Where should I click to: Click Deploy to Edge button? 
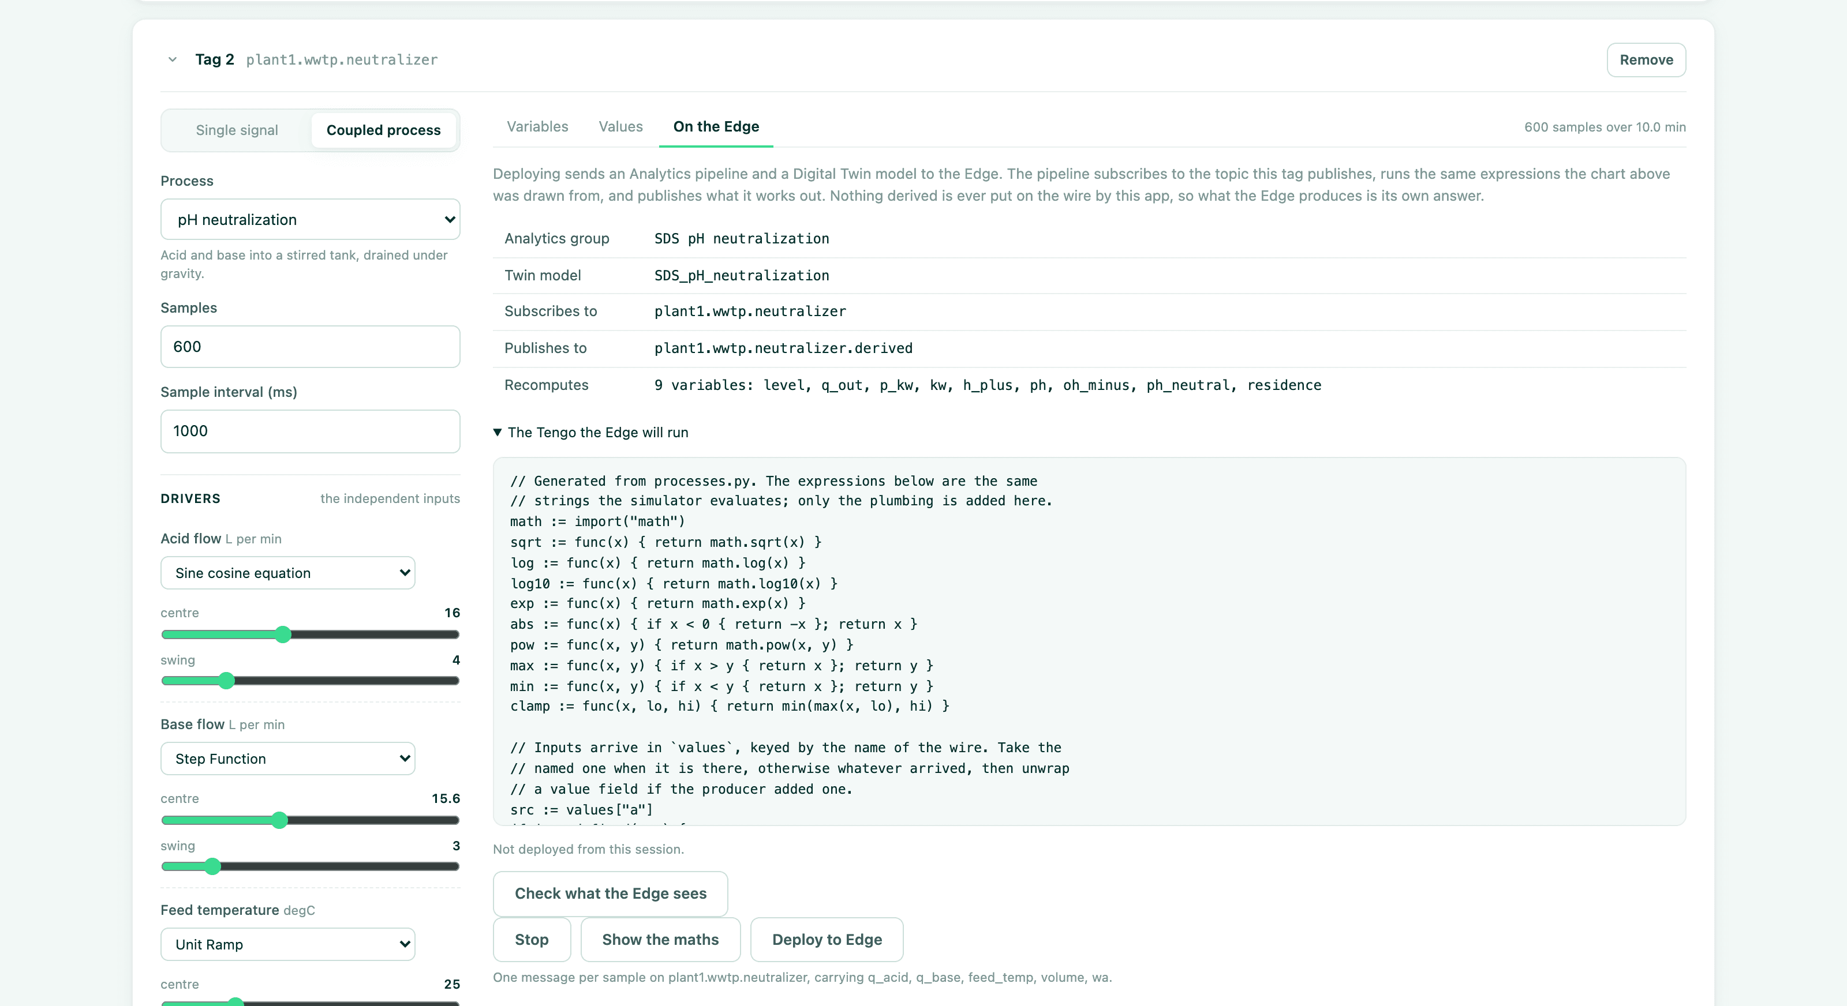827,939
